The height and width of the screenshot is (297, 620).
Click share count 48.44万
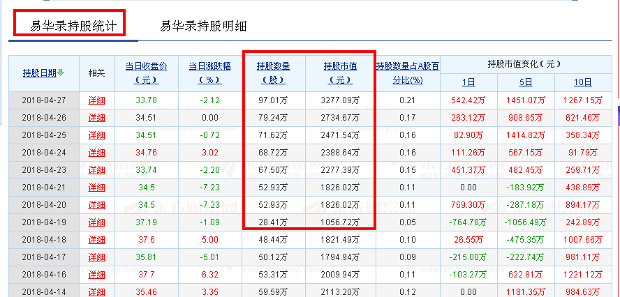pos(273,240)
